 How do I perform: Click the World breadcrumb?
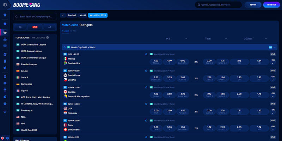tap(83, 15)
